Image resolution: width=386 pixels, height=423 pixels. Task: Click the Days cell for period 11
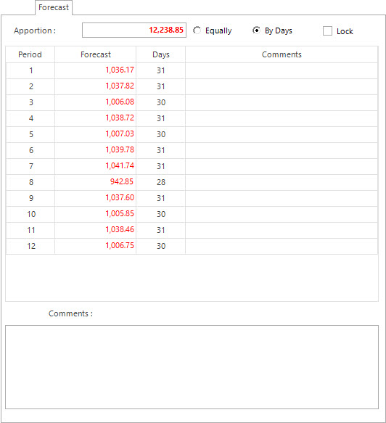[161, 230]
